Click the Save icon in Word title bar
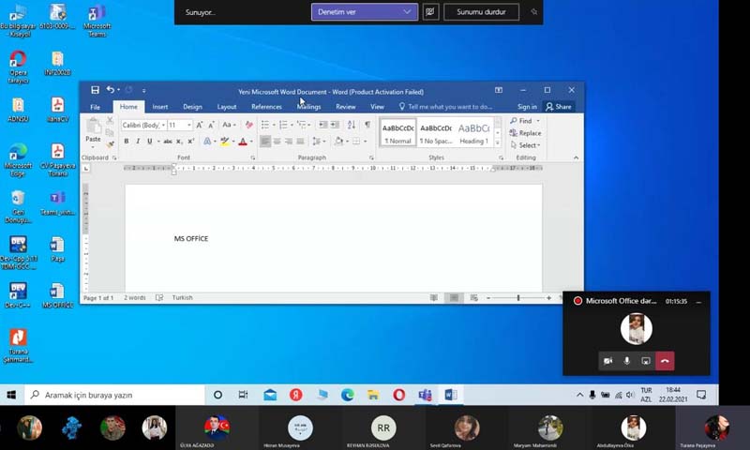750x450 pixels. [95, 90]
